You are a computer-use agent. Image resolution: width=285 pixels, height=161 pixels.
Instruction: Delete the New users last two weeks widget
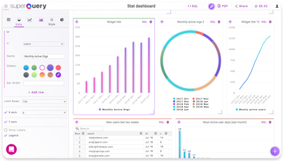(168, 122)
